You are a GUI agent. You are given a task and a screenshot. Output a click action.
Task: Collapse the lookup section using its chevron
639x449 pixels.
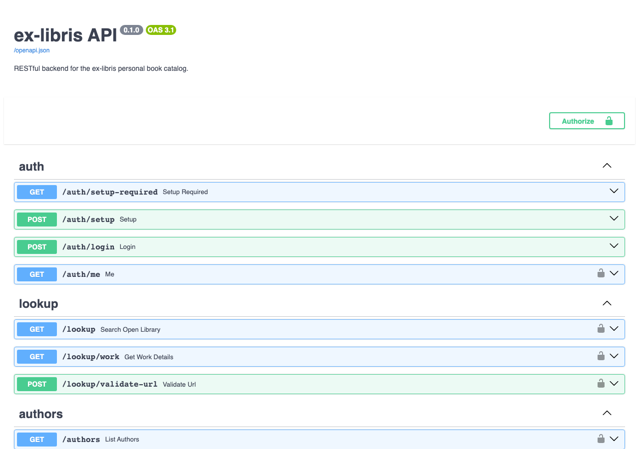(x=607, y=303)
